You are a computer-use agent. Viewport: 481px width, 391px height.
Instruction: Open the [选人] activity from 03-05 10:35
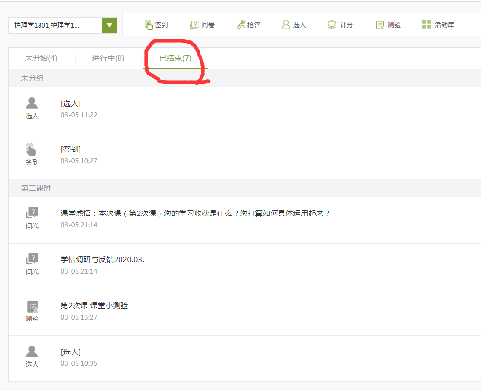click(x=71, y=352)
